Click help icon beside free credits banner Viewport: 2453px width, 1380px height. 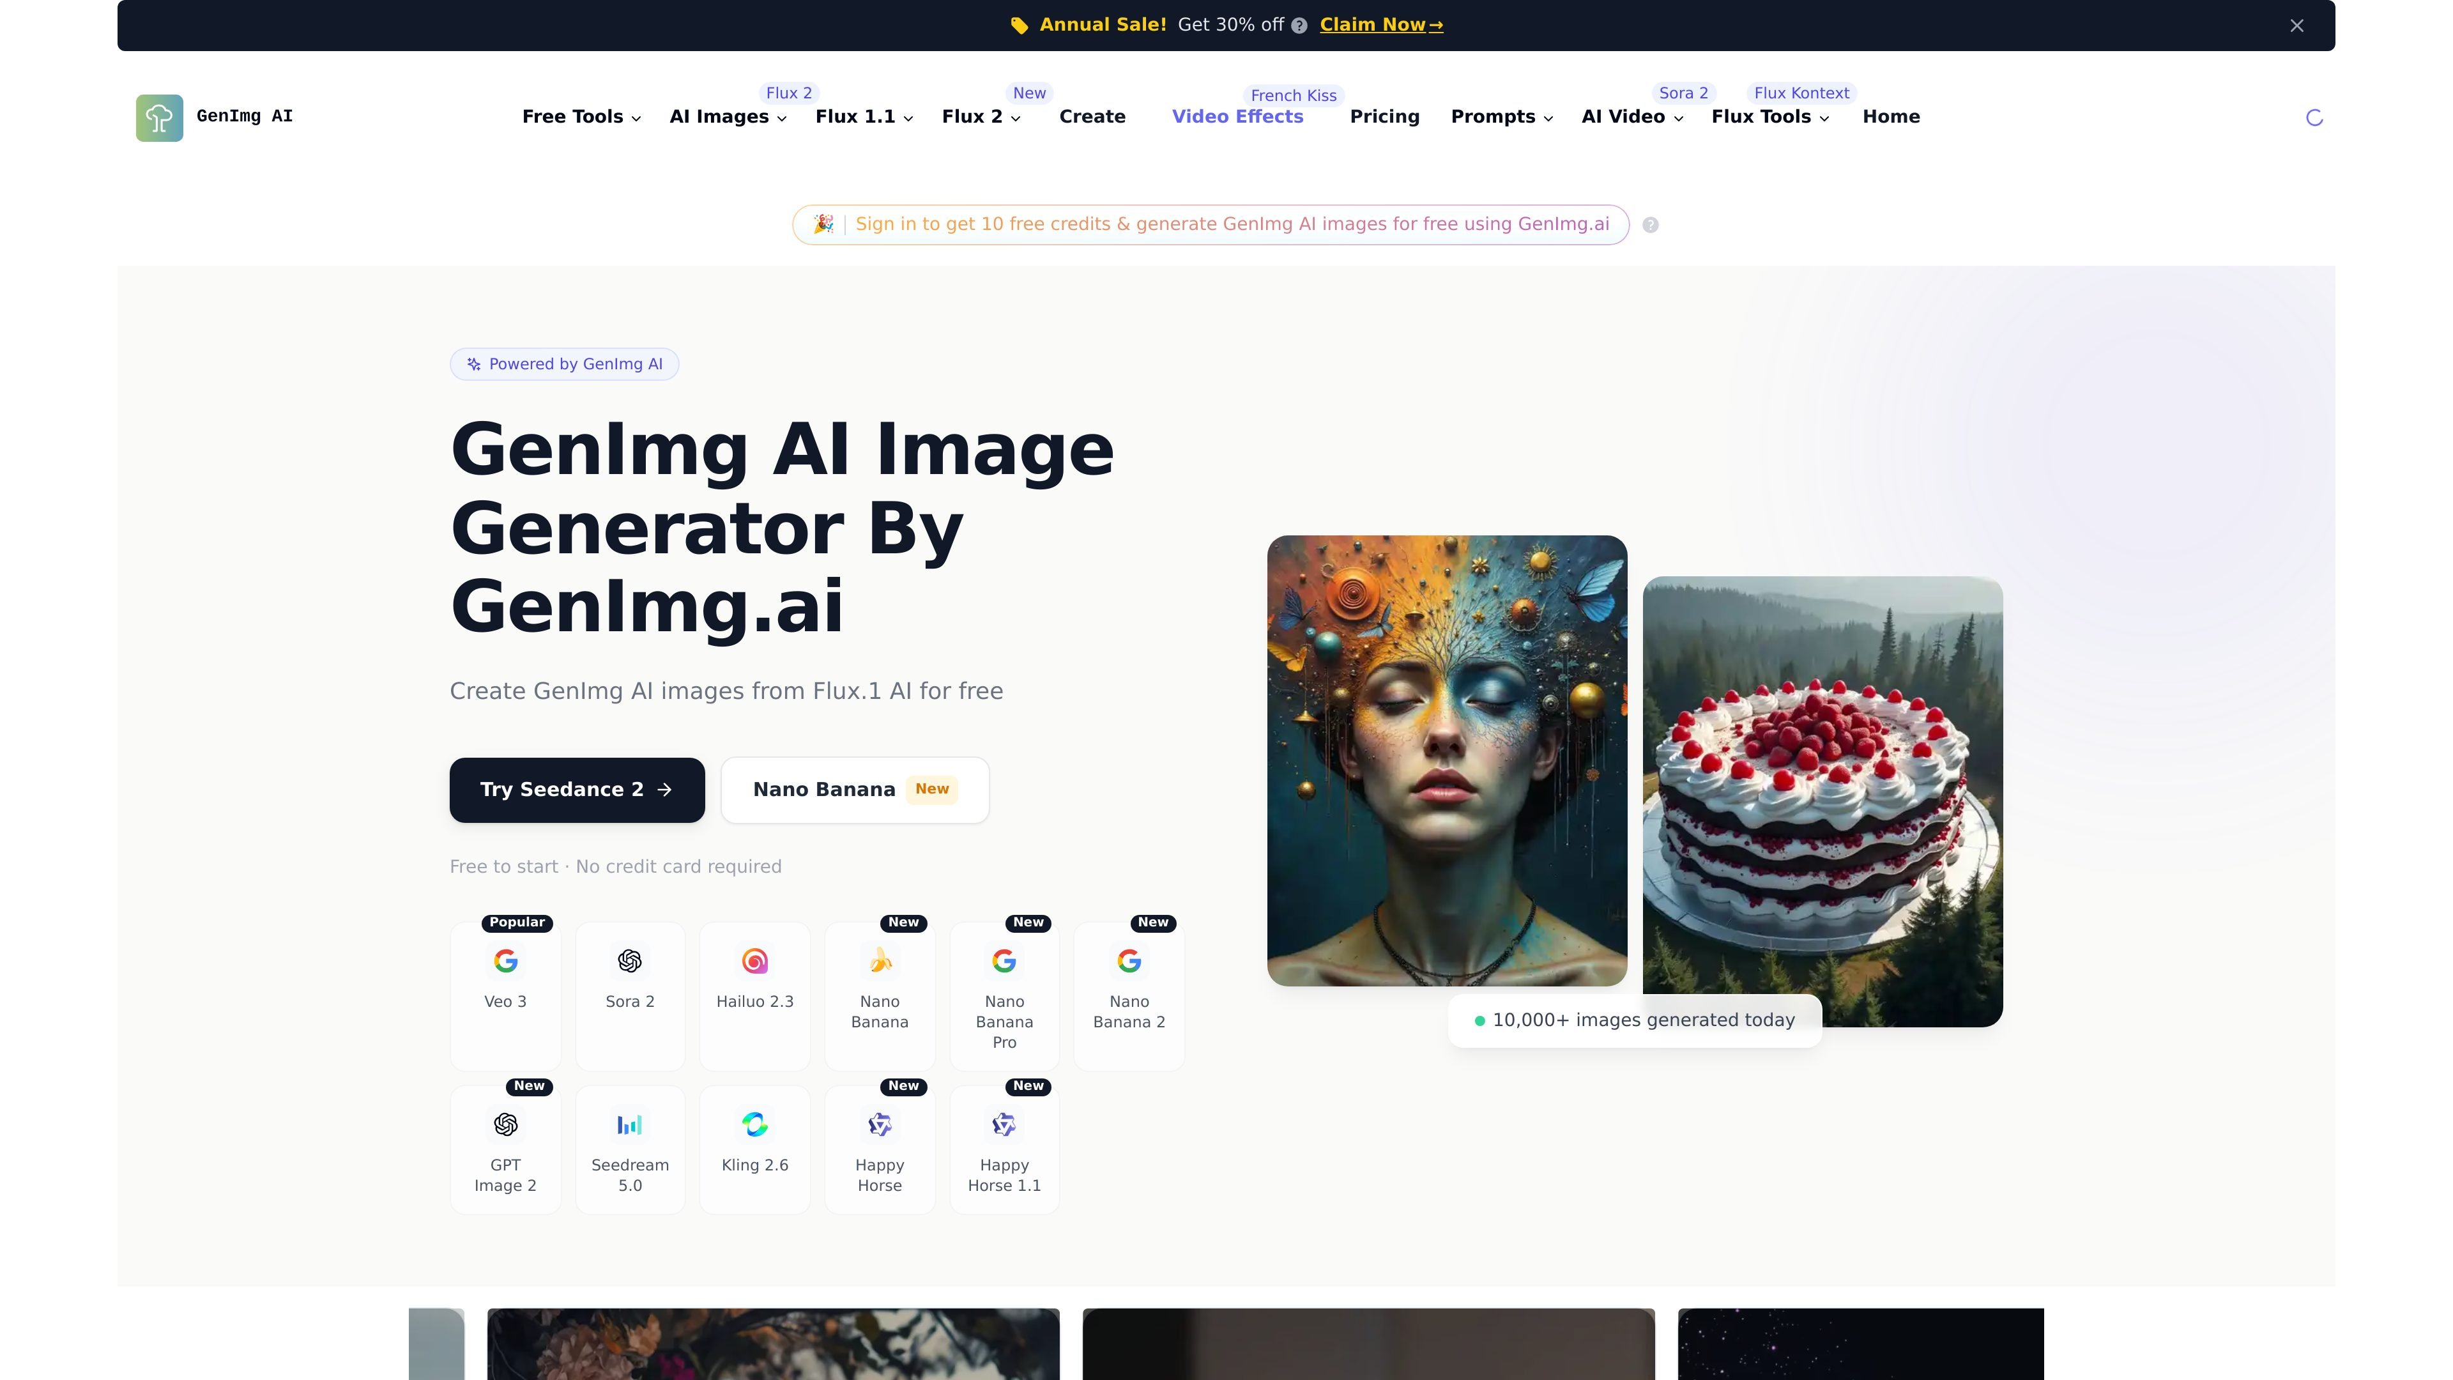coord(1650,225)
